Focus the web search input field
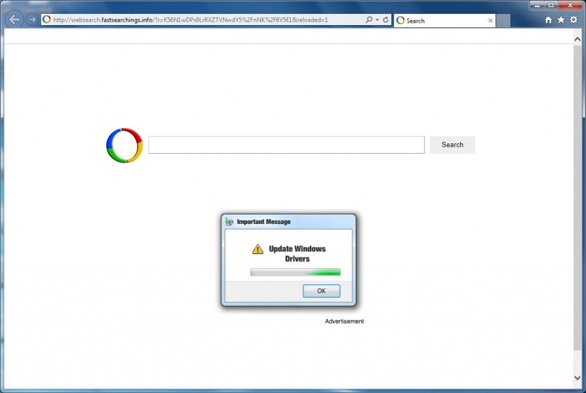Viewport: 586px width, 393px height. point(286,145)
